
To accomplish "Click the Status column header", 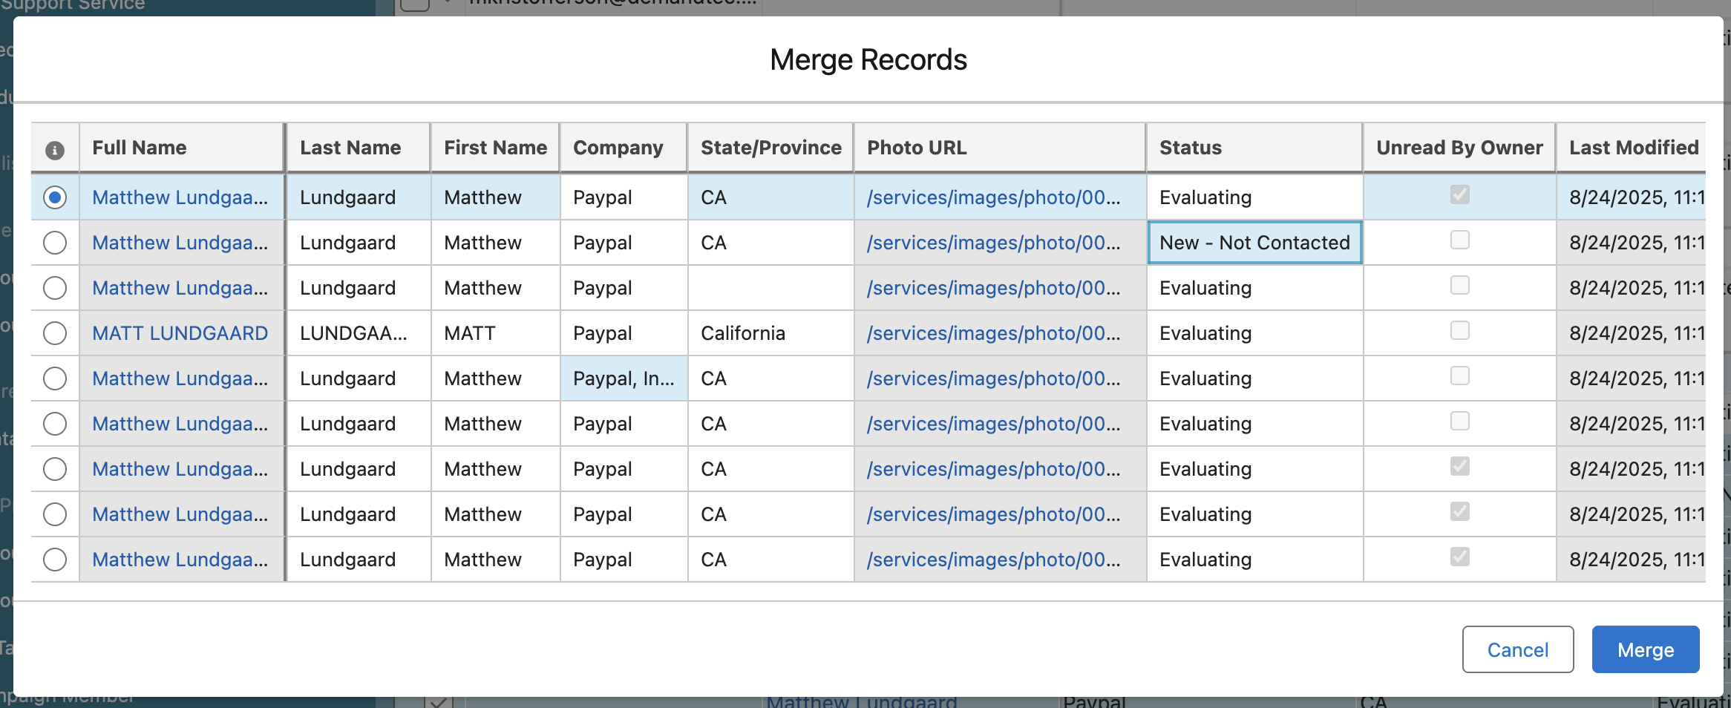I will pos(1191,148).
